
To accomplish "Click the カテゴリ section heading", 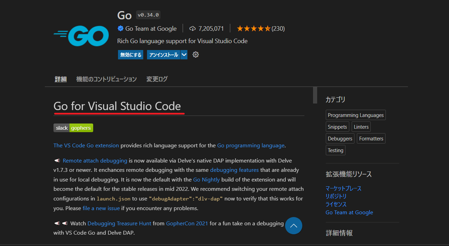I will click(335, 100).
